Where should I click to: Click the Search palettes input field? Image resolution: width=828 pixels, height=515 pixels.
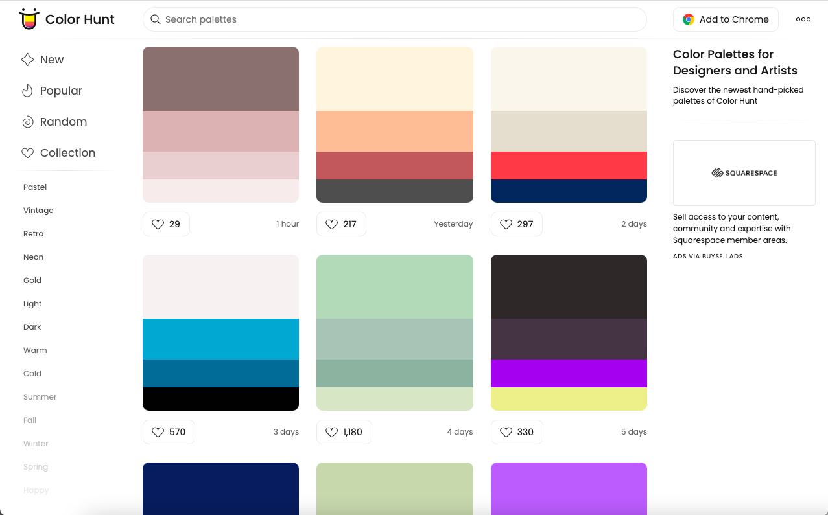395,19
